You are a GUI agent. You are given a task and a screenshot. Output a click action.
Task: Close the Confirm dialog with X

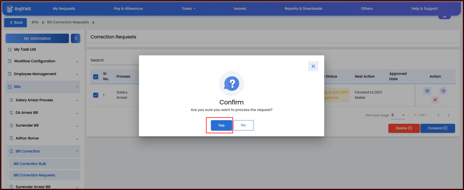pyautogui.click(x=313, y=66)
